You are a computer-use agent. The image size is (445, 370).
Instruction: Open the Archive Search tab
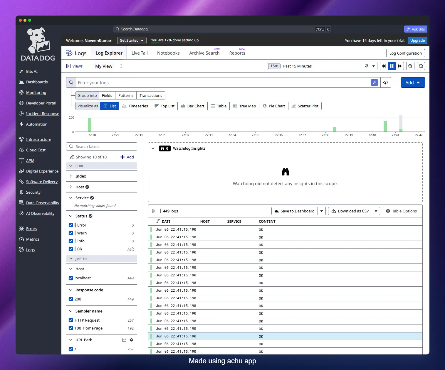[204, 53]
